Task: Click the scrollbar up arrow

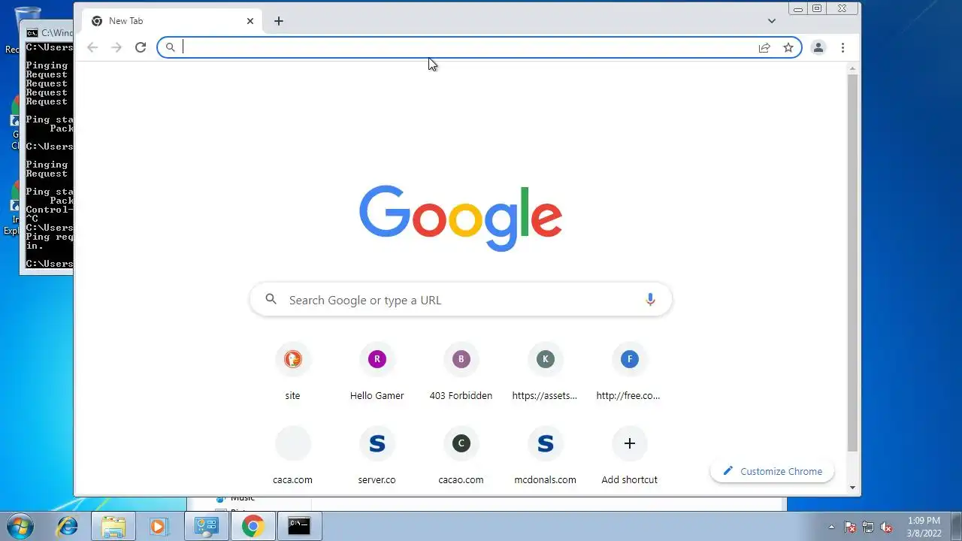Action: (x=852, y=68)
